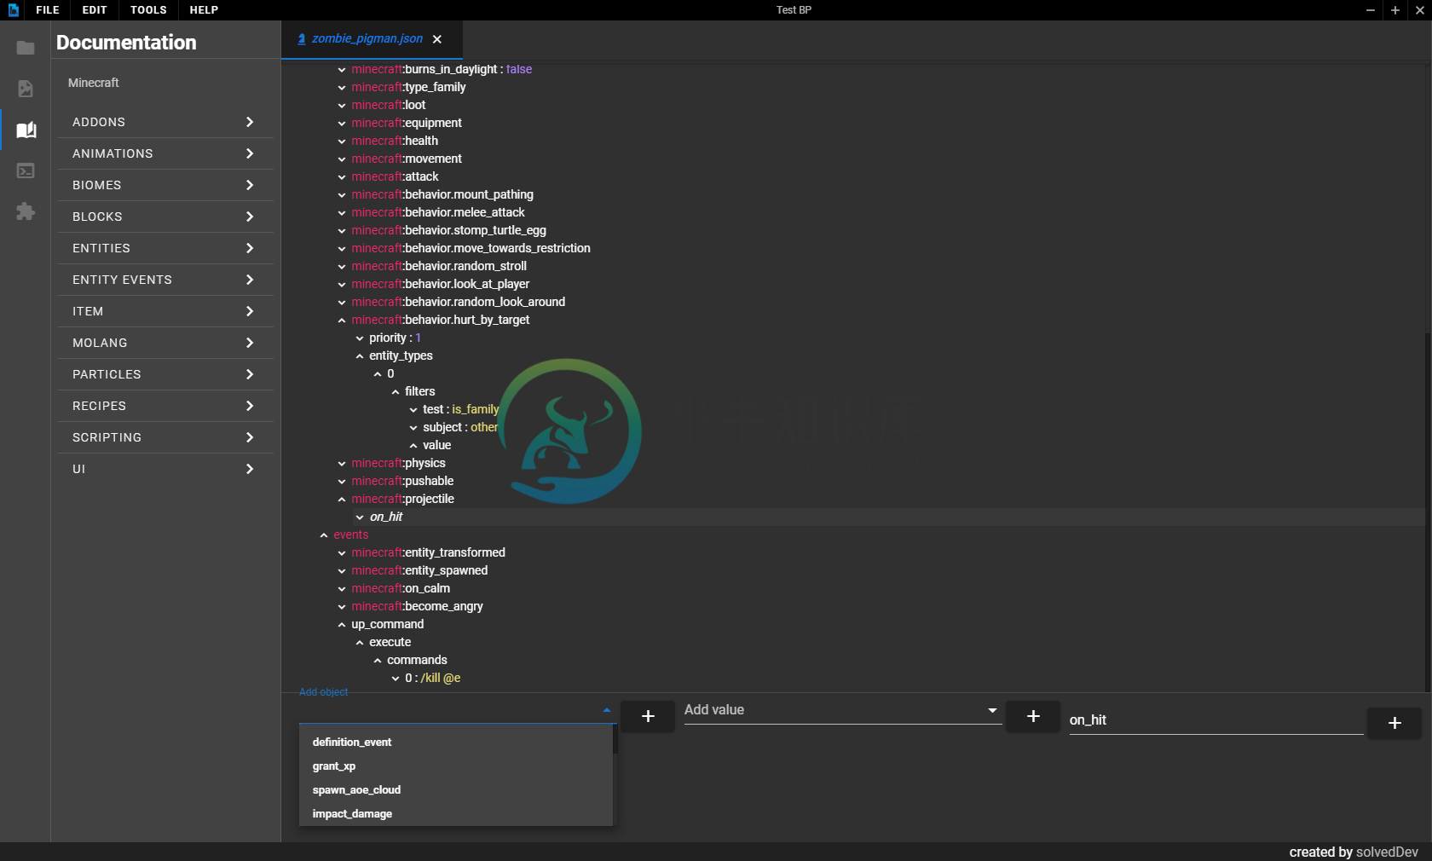Open the file explorer sidebar icon
This screenshot has height=861, width=1432.
[x=26, y=48]
